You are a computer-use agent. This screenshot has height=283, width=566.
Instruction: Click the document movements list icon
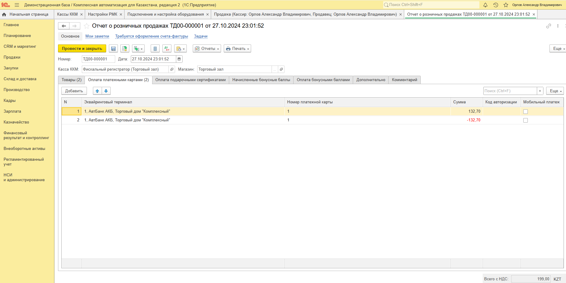(155, 49)
